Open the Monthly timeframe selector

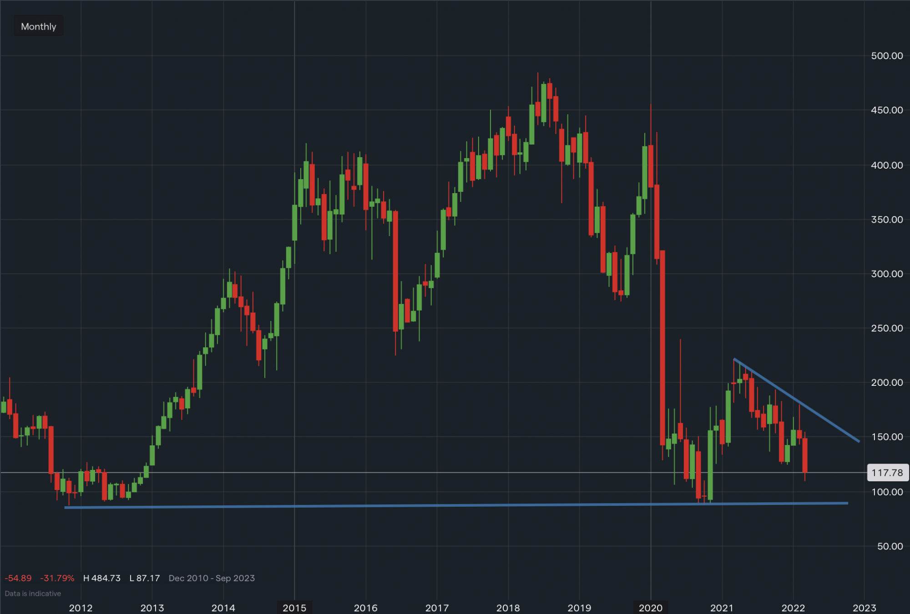click(38, 26)
